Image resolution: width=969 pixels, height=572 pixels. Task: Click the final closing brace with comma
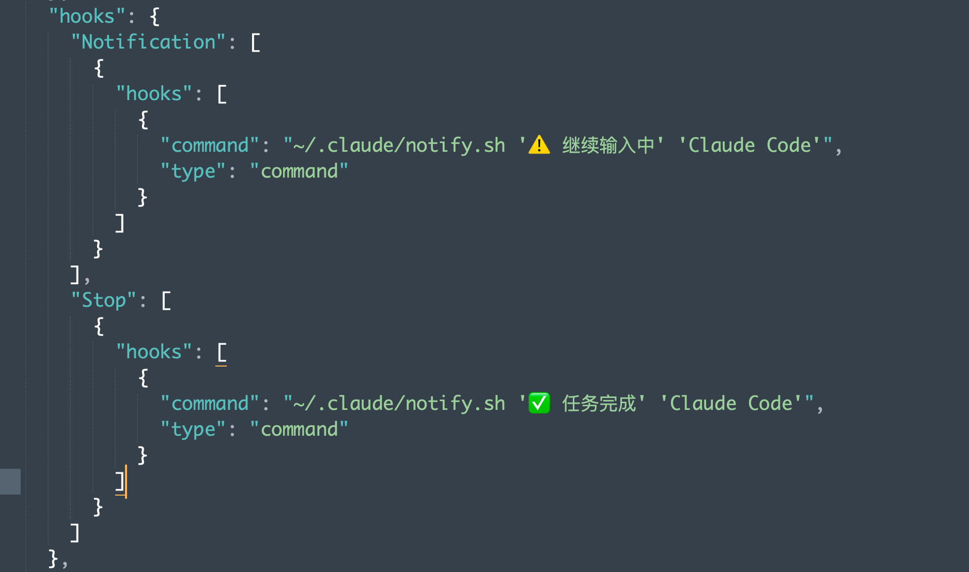[x=58, y=559]
